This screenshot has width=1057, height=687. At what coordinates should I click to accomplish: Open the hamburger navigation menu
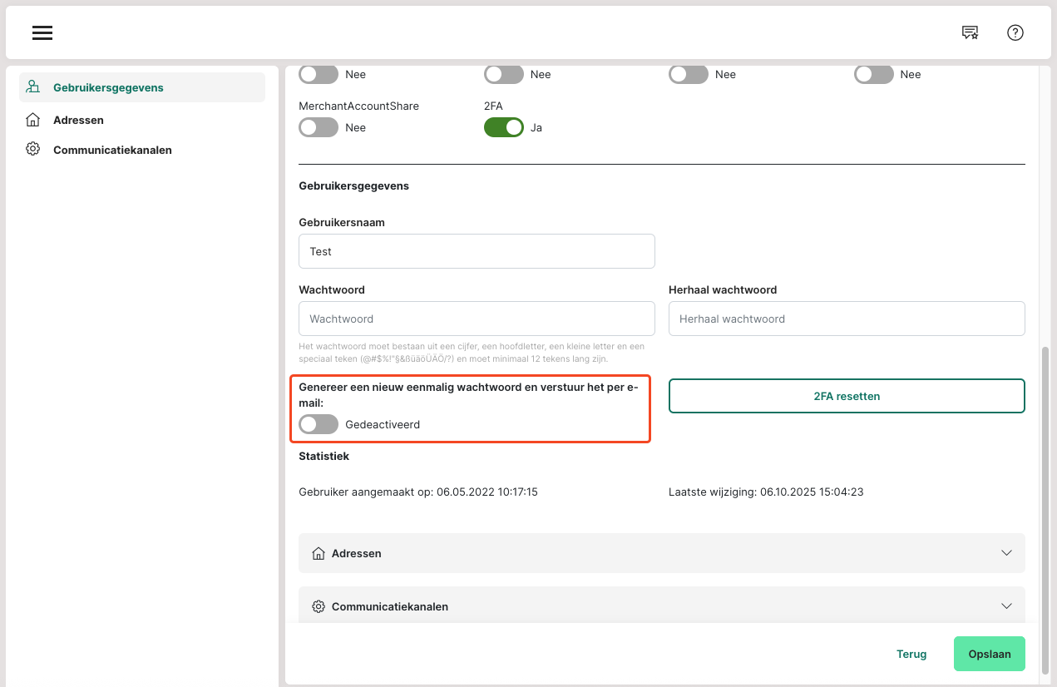(x=42, y=33)
